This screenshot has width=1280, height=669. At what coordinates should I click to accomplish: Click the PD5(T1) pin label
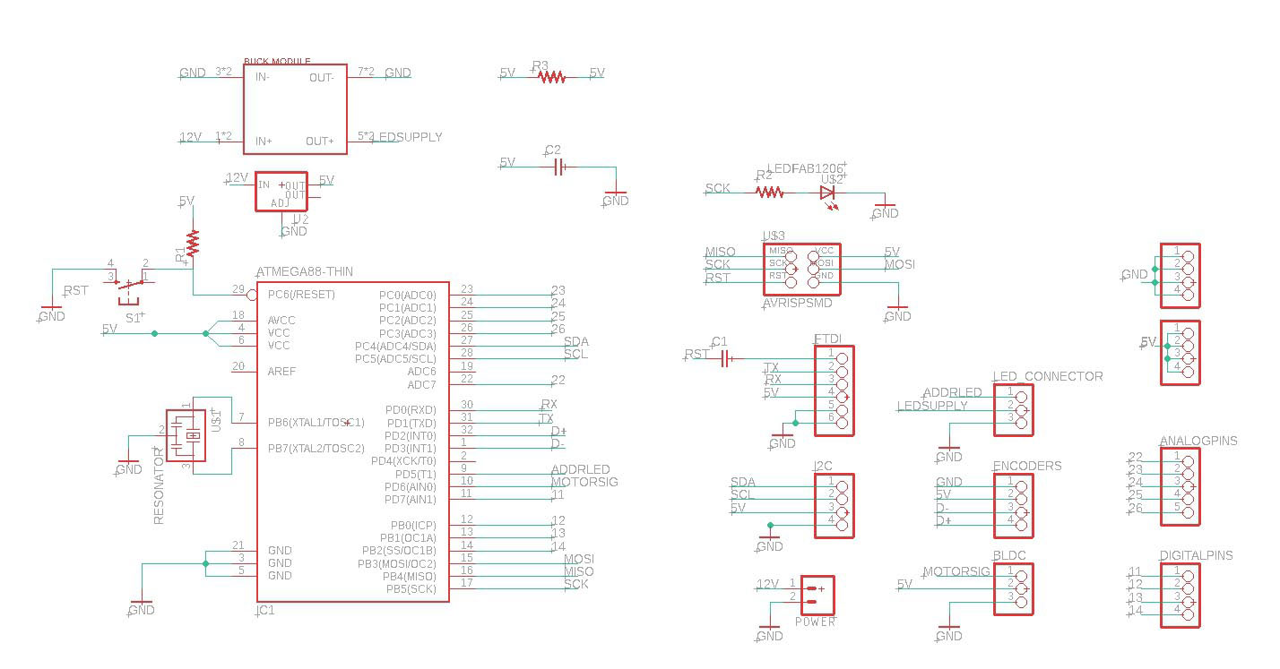416,474
